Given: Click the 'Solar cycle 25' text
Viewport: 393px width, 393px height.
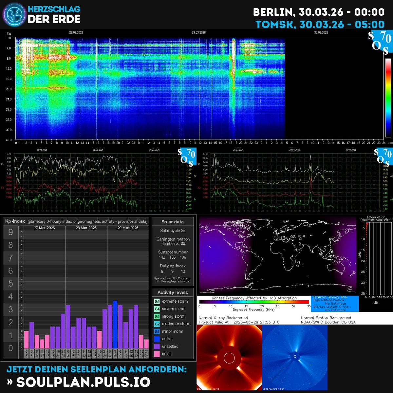Looking at the screenshot, I should point(173,231).
